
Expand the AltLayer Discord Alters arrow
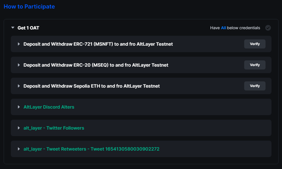click(19, 107)
